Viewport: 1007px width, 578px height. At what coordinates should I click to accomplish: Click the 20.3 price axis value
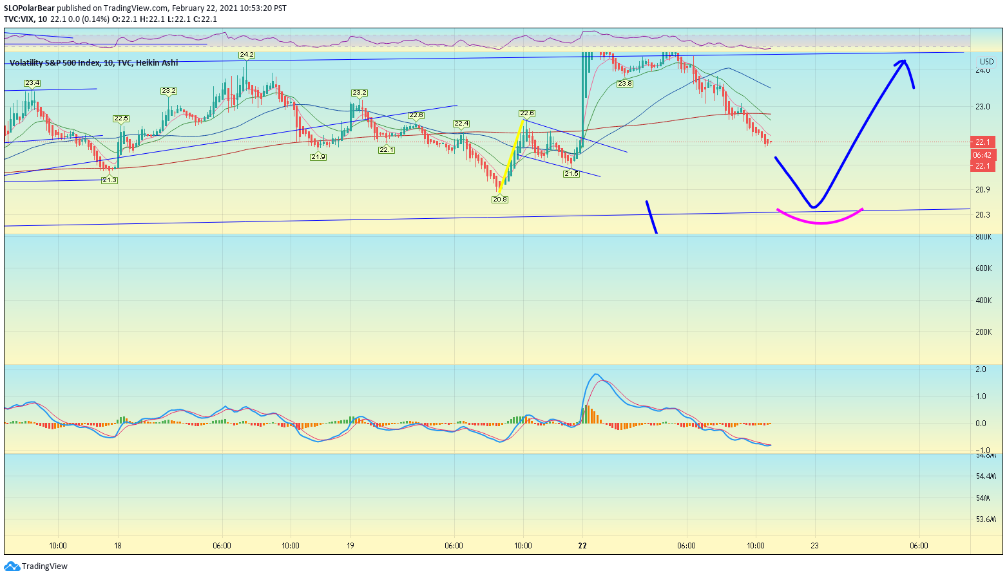(983, 215)
